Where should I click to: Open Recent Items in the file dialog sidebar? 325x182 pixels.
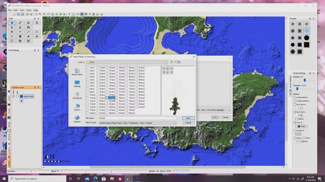[x=77, y=72]
